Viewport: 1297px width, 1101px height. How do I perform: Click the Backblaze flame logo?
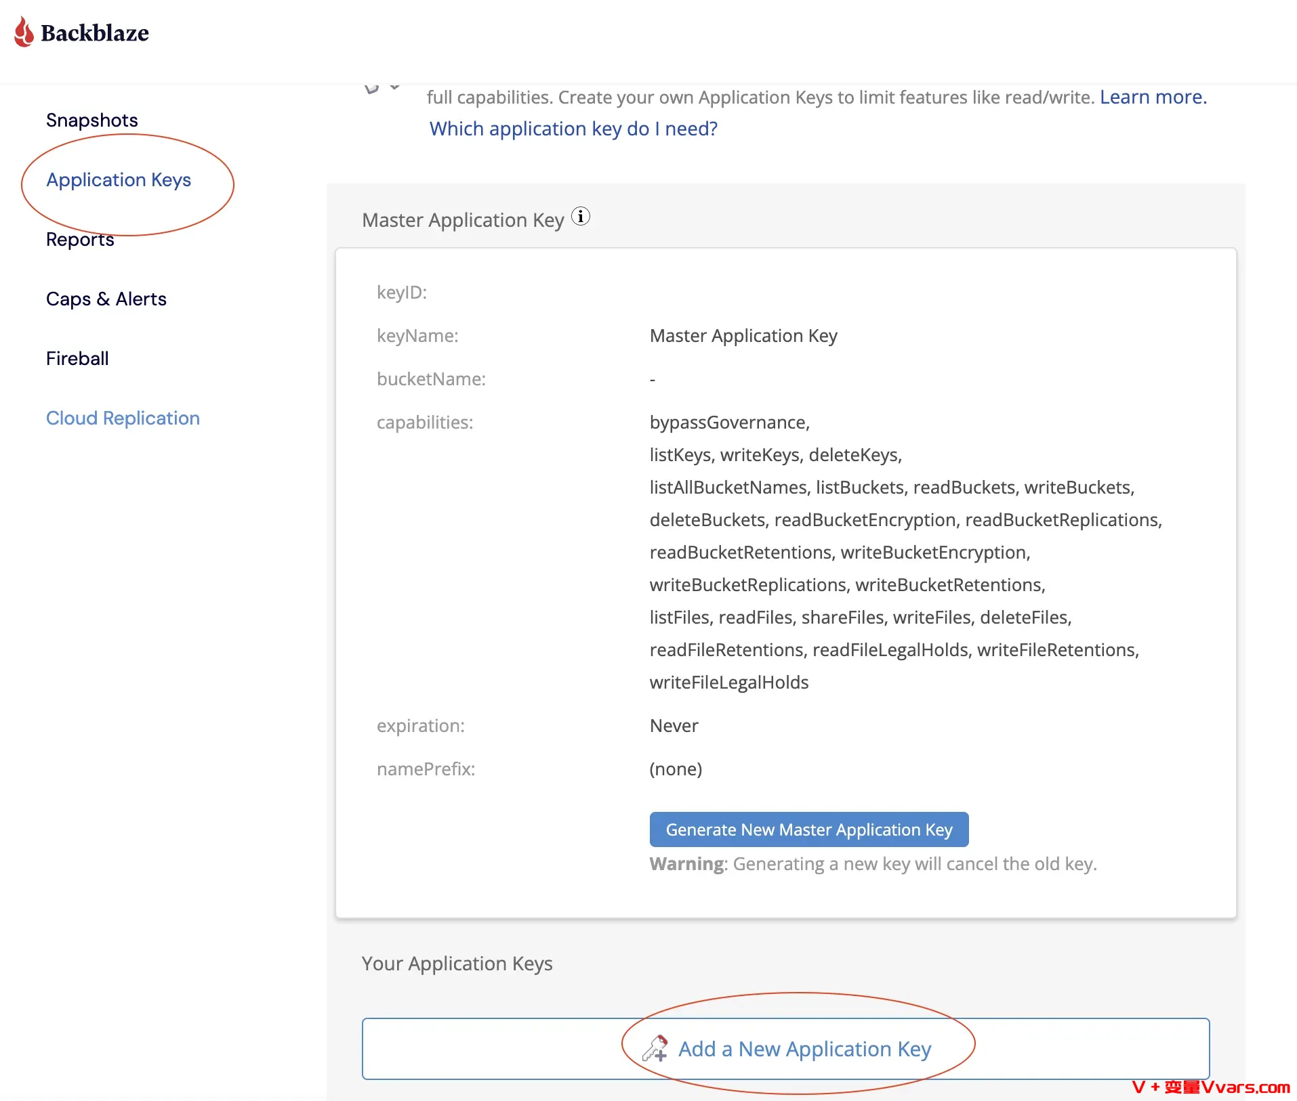[24, 32]
